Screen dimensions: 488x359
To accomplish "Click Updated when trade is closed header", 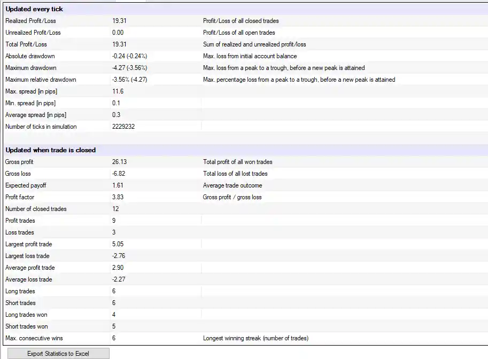I will click(50, 150).
